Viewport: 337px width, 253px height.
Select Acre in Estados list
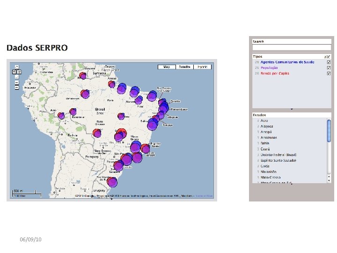(x=264, y=121)
